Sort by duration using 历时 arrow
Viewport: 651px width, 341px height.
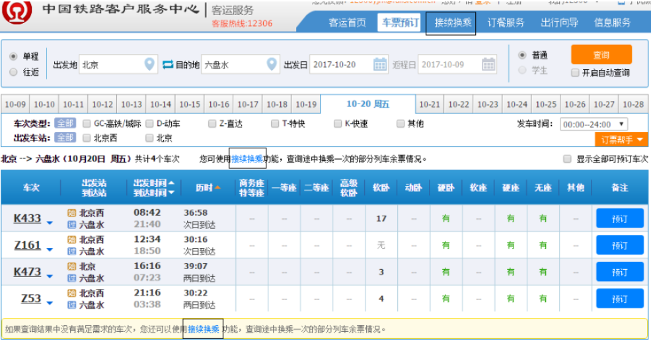(x=217, y=188)
